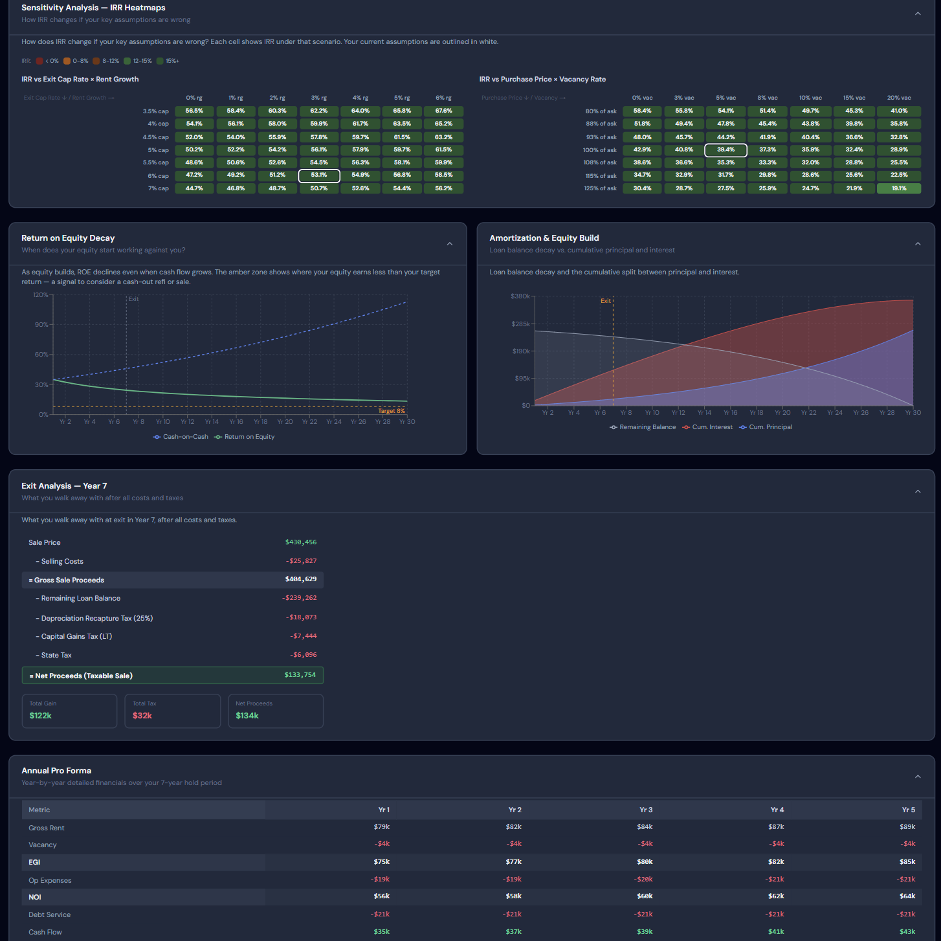Select the outlined 39.4% purchase price cell

(725, 150)
